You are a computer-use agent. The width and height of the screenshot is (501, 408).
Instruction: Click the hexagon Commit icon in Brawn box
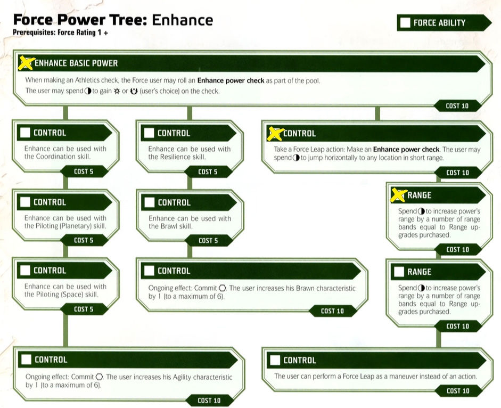(222, 288)
